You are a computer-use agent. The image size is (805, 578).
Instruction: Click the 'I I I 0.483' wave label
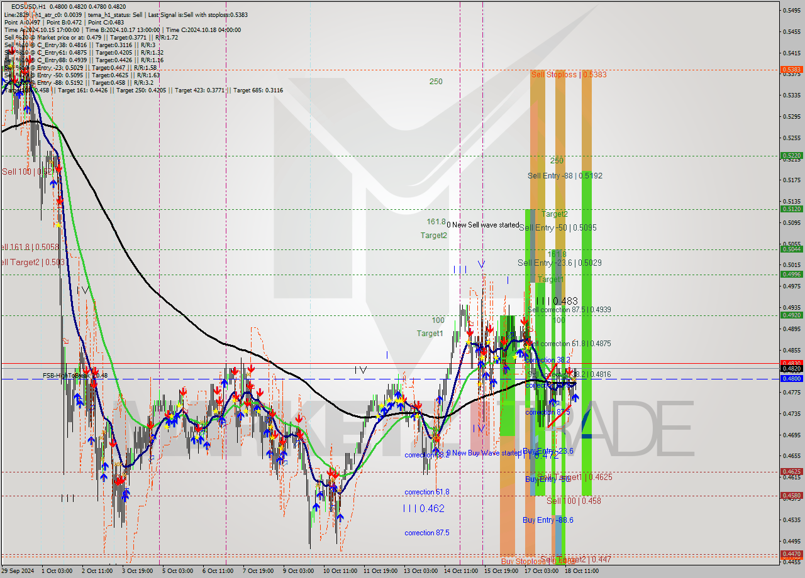tap(557, 302)
